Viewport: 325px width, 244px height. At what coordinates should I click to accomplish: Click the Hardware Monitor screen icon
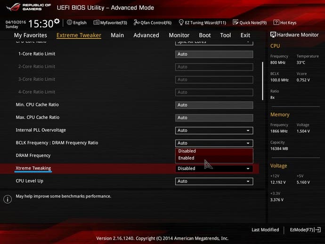(273, 35)
